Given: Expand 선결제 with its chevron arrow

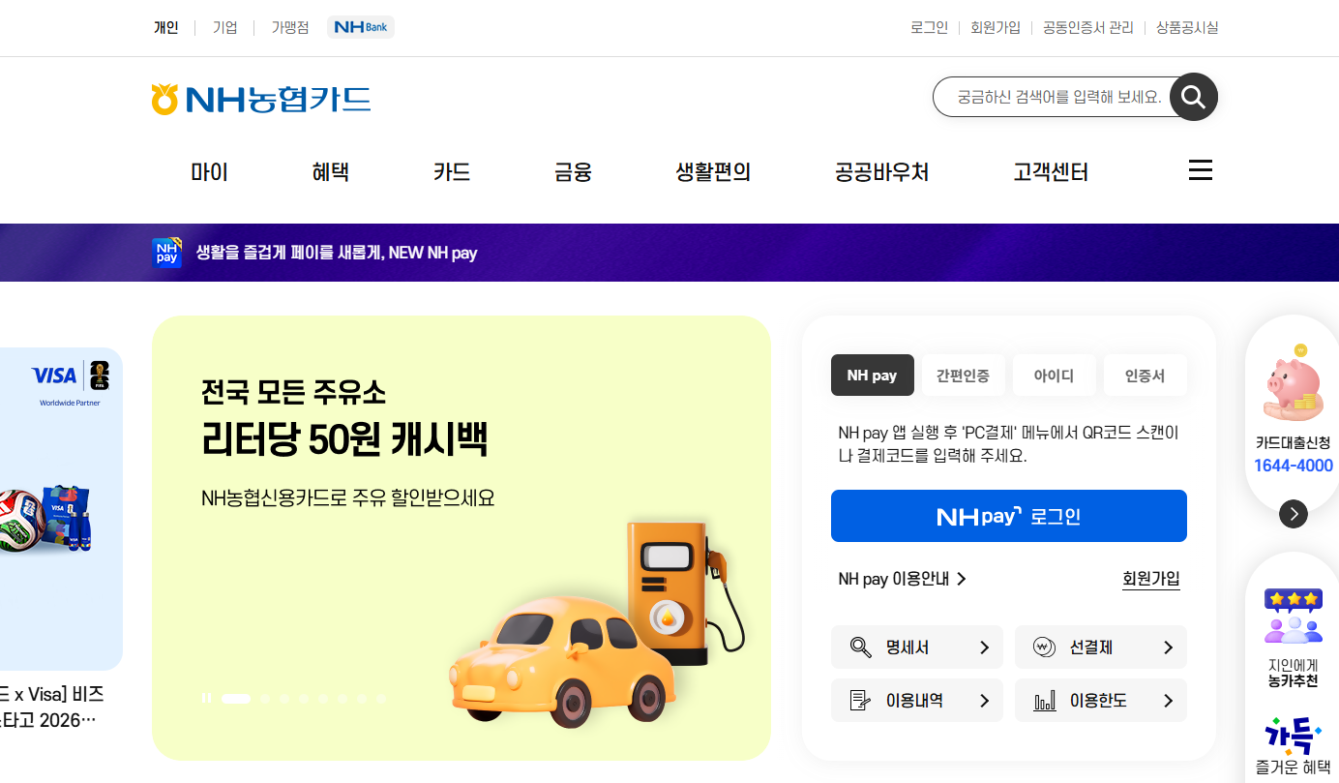Looking at the screenshot, I should pos(1168,647).
